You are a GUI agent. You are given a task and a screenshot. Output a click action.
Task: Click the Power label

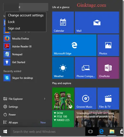tap(12, 115)
